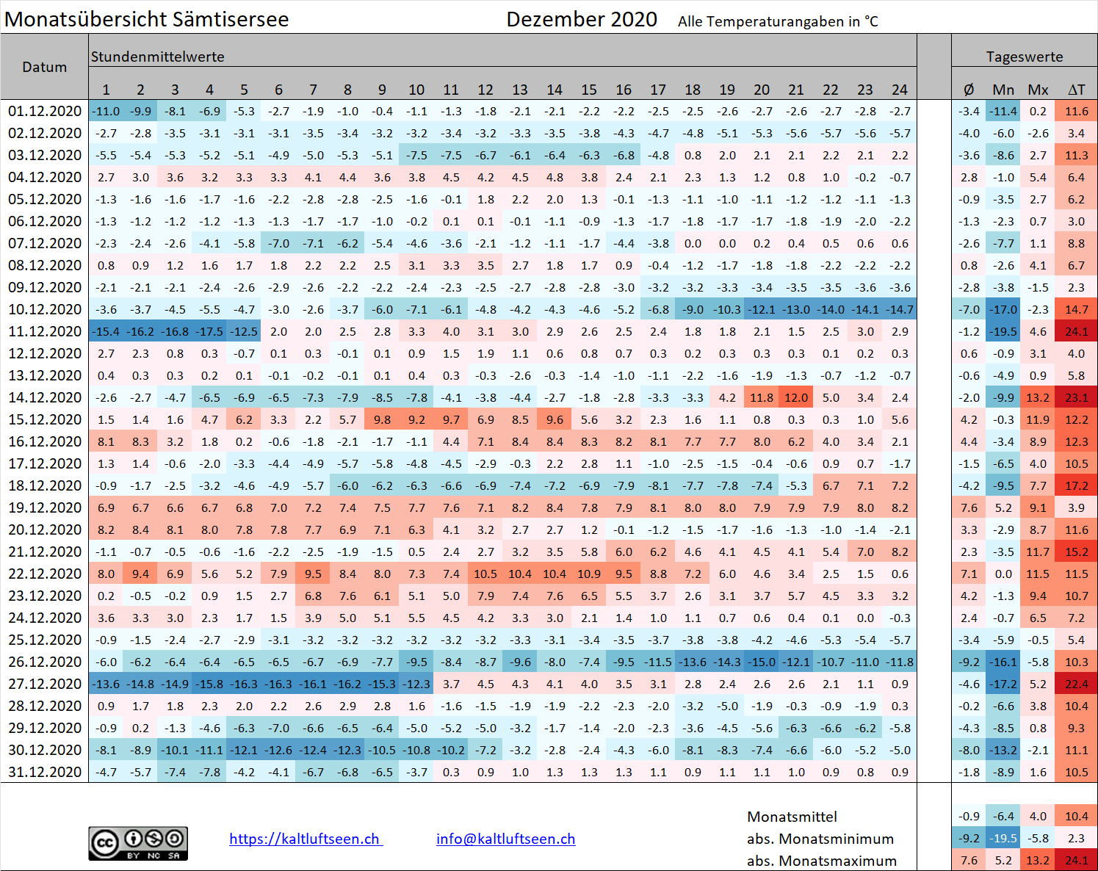Click the Monatsübersicht Sämtisersee title
This screenshot has height=871, width=1098.
point(147,19)
